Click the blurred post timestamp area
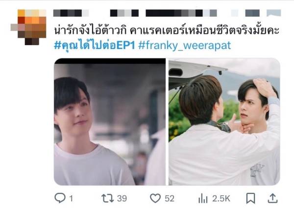 click(245, 13)
